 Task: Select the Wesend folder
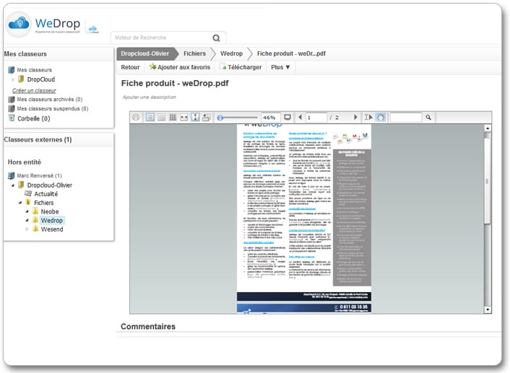(52, 229)
